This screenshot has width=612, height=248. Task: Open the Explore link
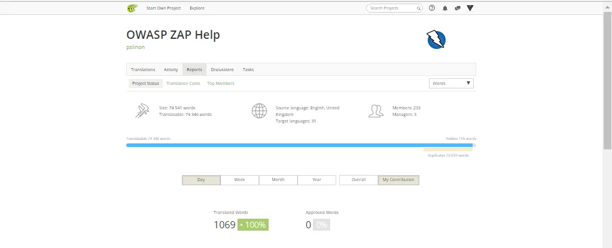[197, 8]
